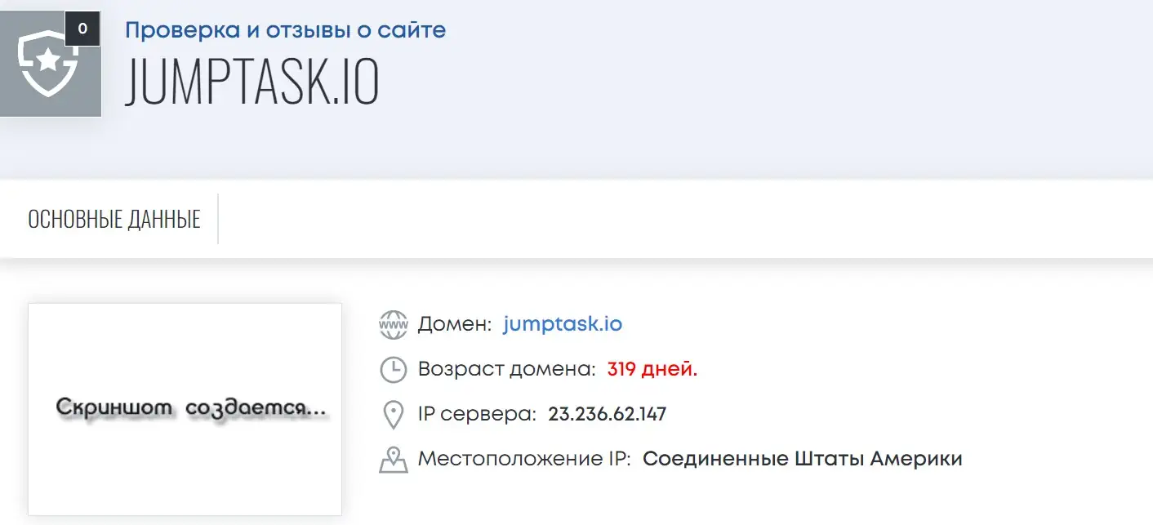Click the 23.236.62.147 IP address

[607, 414]
